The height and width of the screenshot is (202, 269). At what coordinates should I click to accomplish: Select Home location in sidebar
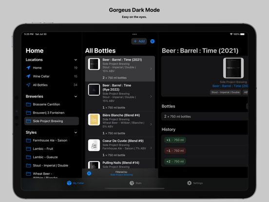pyautogui.click(x=52, y=68)
